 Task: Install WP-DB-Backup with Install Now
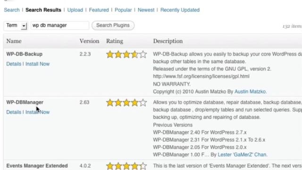click(38, 64)
